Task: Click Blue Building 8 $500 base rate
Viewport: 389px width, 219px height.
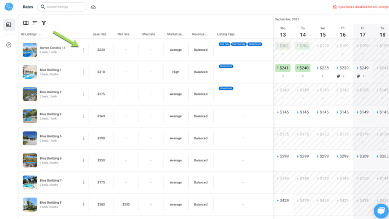Action: click(101, 204)
